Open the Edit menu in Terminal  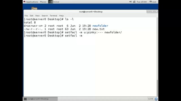tap(31, 16)
